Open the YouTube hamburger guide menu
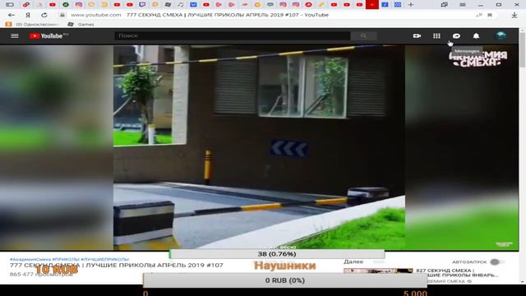Viewport: 526px width, 296px height. coord(15,35)
